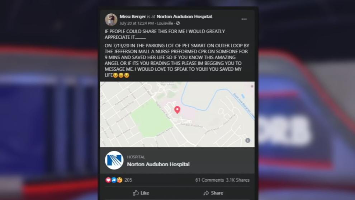Click the Norton hospital logo
355x200 pixels.
click(114, 160)
